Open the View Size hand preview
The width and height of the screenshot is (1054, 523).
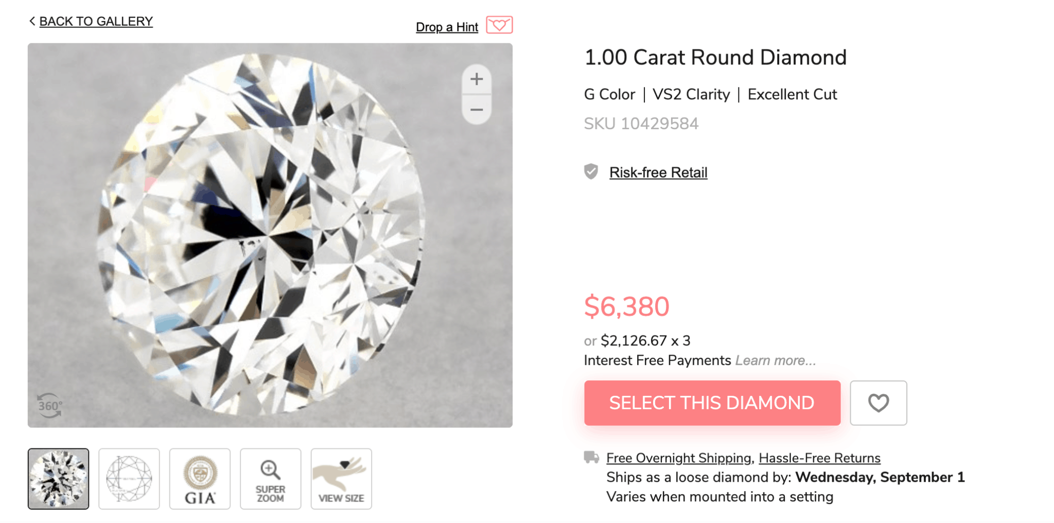341,479
